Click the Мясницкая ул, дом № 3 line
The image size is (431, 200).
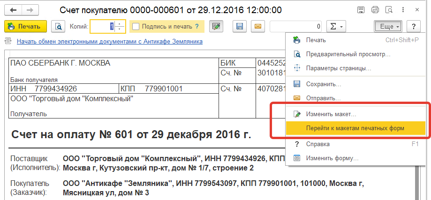click(106, 193)
